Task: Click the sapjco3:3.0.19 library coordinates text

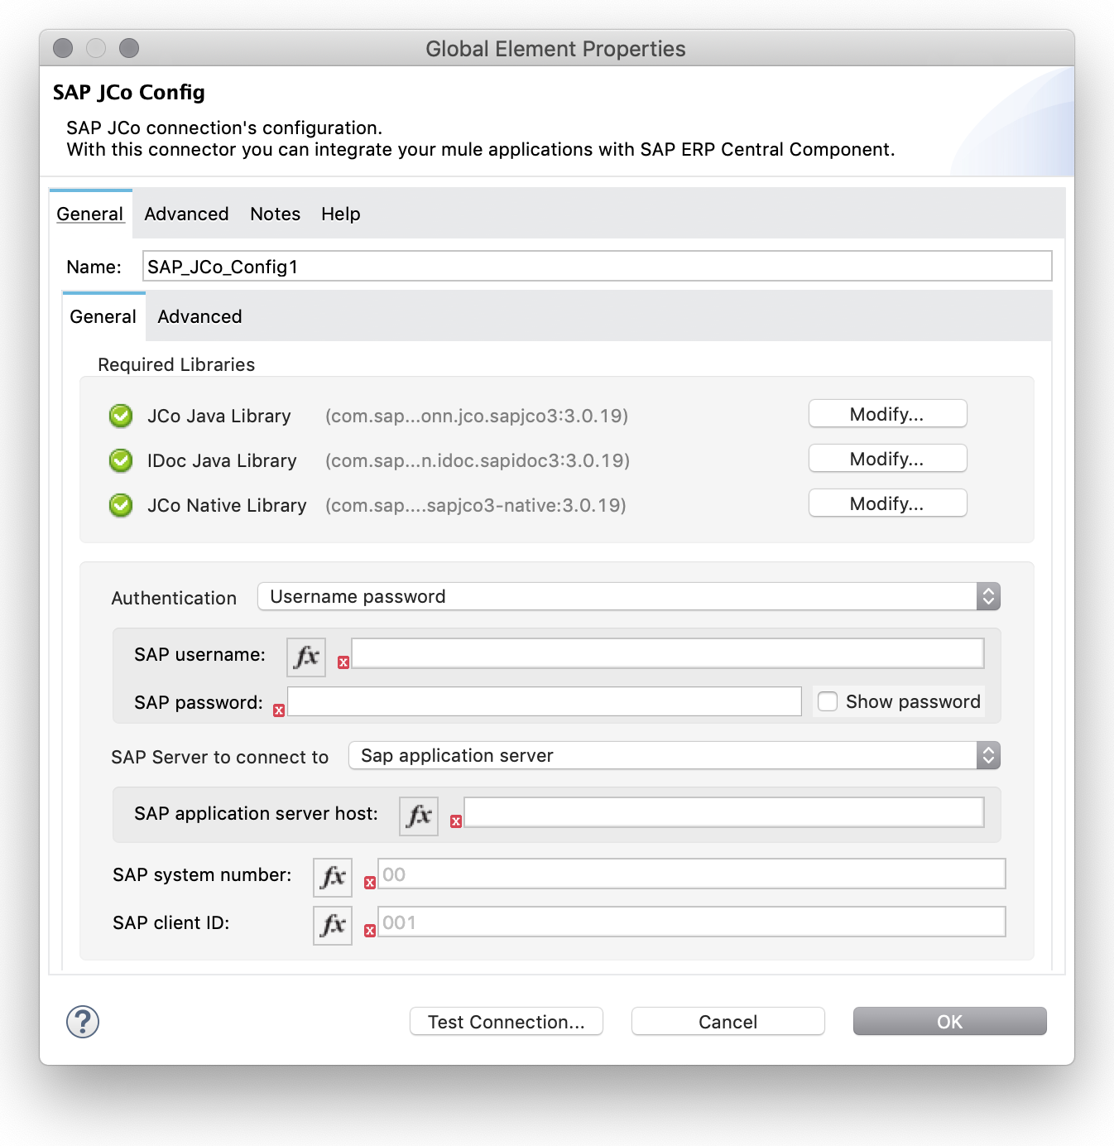Action: click(x=477, y=416)
